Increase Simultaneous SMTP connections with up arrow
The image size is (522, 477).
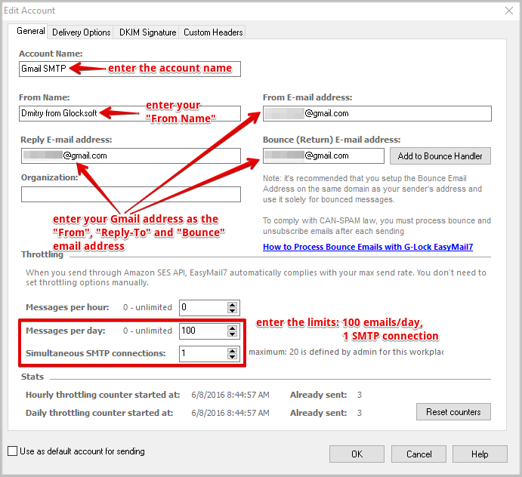click(233, 349)
